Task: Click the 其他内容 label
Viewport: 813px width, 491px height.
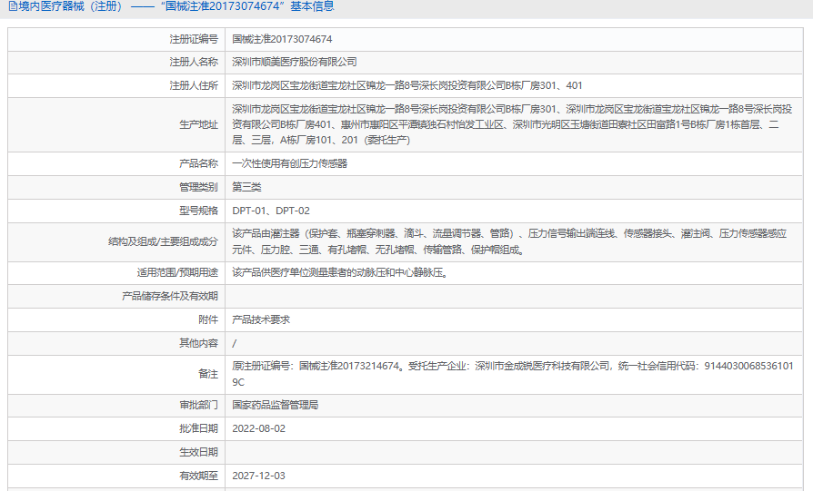Action: pyautogui.click(x=198, y=344)
